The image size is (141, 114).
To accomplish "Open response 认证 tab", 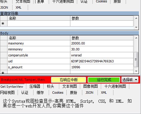I will click(x=25, y=93).
